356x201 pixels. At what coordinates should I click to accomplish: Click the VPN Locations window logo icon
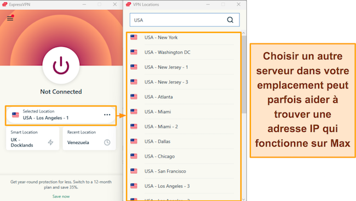pyautogui.click(x=129, y=4)
